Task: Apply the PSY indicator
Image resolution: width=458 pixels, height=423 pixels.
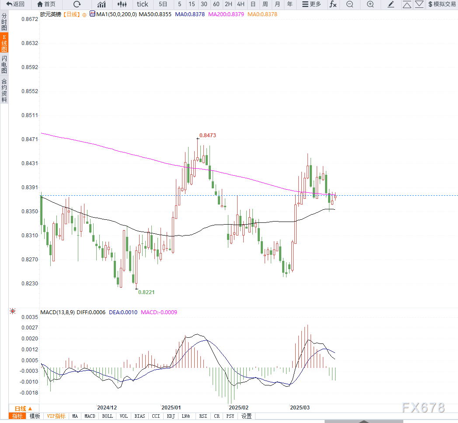Action: tap(230, 416)
